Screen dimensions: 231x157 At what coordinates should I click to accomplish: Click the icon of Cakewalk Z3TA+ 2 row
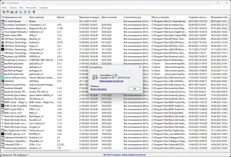click(x=3, y=145)
